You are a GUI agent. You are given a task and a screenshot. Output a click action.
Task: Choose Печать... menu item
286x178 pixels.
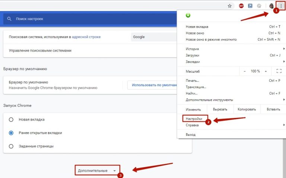[x=231, y=81]
